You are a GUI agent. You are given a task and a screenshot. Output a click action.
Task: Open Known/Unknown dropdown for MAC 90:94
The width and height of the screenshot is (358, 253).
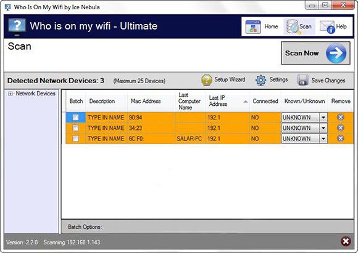[323, 118]
